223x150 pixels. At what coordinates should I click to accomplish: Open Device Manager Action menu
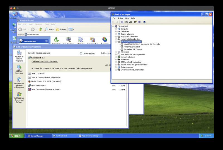click(120, 18)
